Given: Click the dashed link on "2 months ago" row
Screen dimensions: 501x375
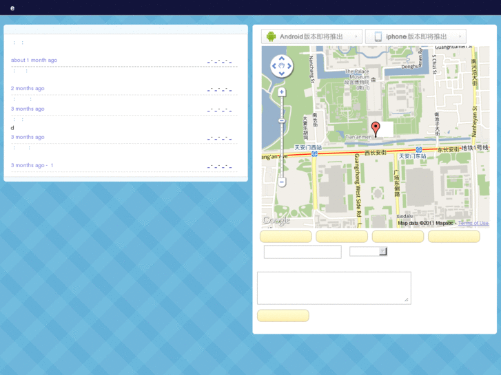Looking at the screenshot, I should point(220,90).
